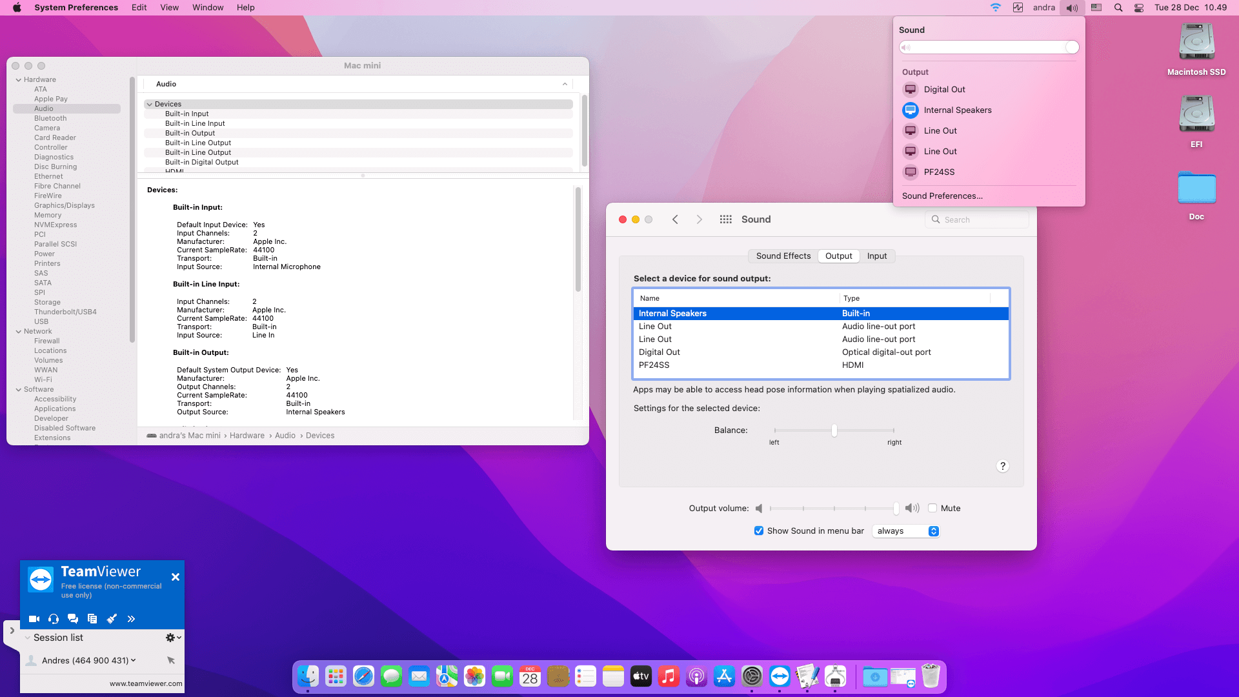The width and height of the screenshot is (1239, 697).
Task: Click the TeamViewer video call icon
Action: [x=34, y=619]
